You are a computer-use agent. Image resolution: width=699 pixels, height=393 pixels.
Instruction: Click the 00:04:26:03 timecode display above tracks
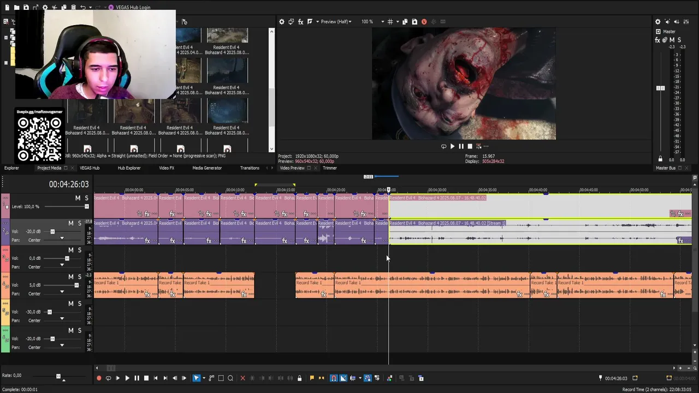(x=69, y=184)
